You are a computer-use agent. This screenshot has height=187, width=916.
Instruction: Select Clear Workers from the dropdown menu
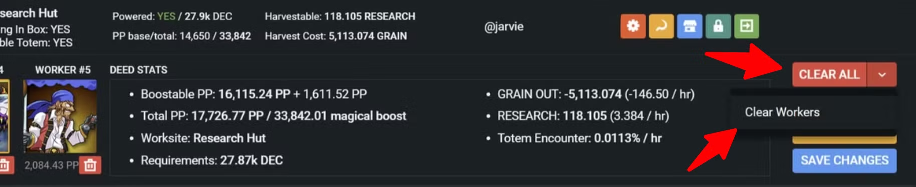[782, 112]
